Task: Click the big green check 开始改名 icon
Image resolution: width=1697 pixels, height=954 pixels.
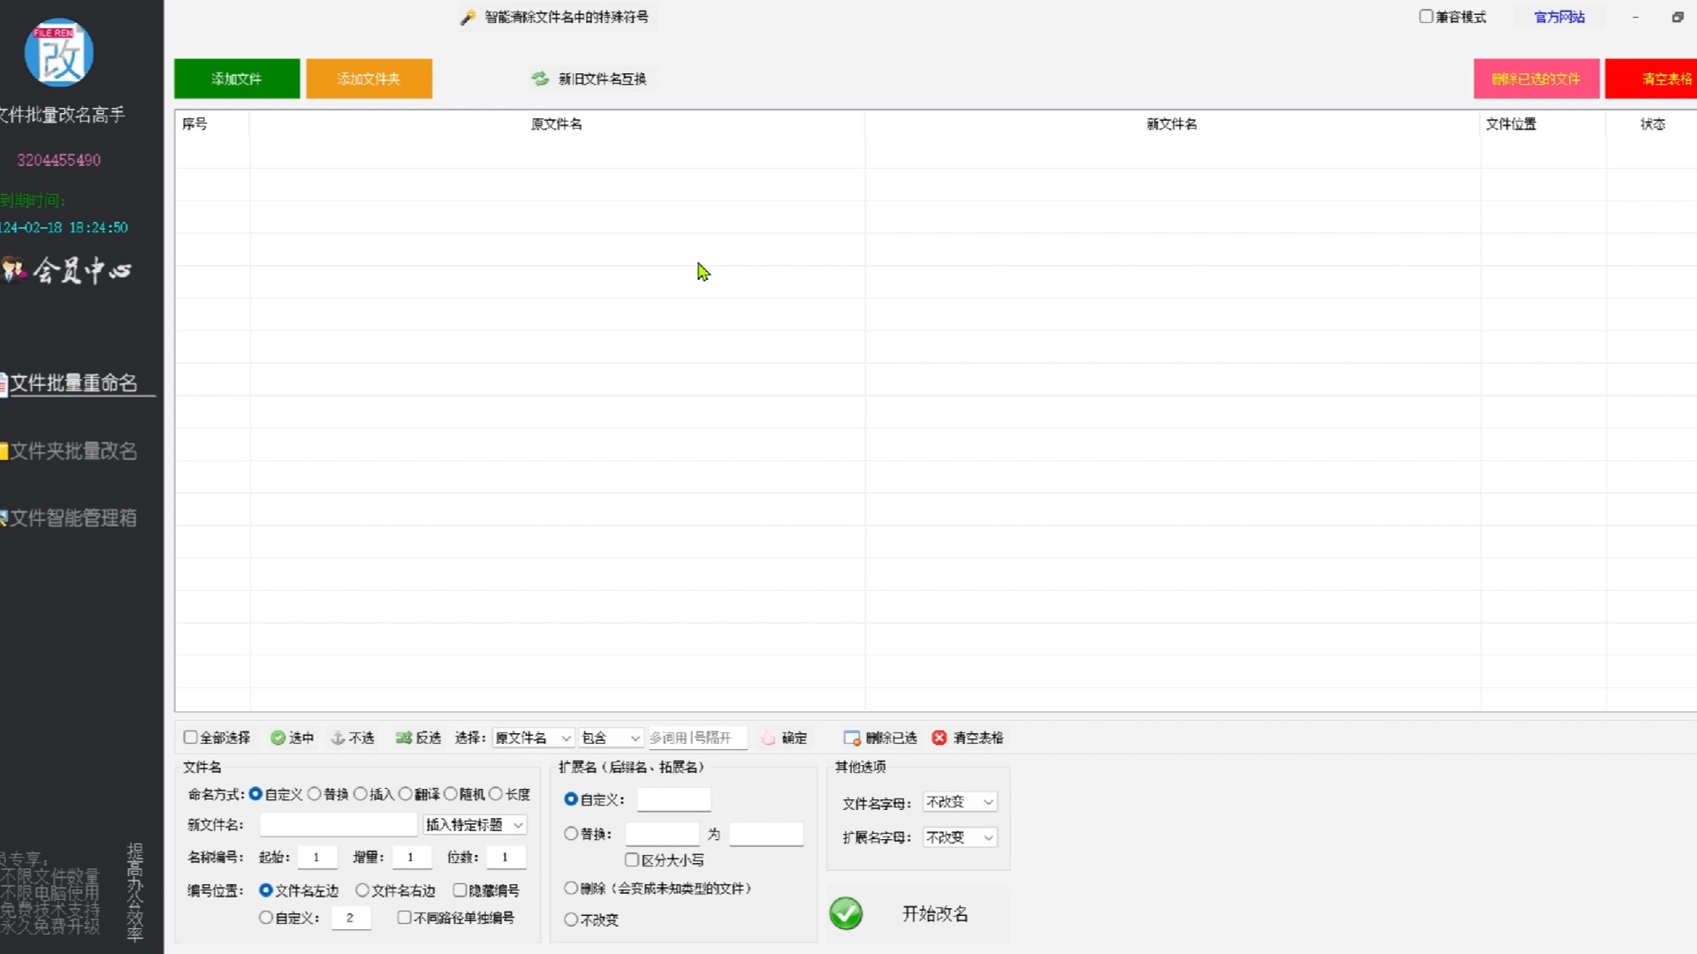Action: pos(846,913)
